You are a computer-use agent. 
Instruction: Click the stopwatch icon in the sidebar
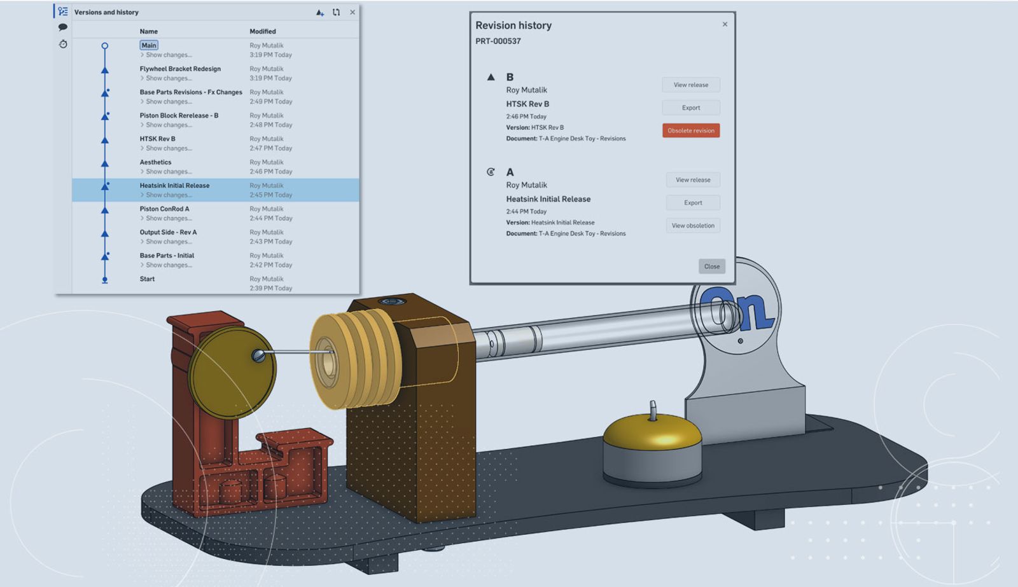point(63,44)
